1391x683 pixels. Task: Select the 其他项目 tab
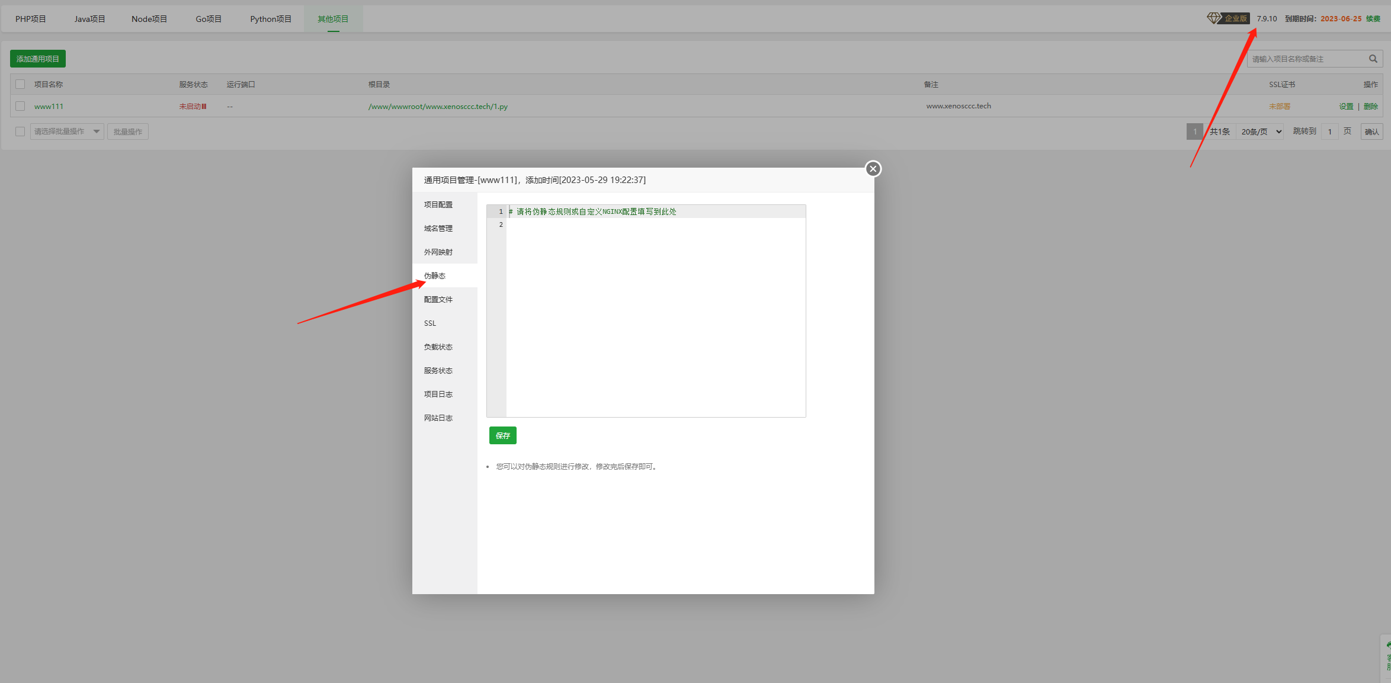click(333, 19)
